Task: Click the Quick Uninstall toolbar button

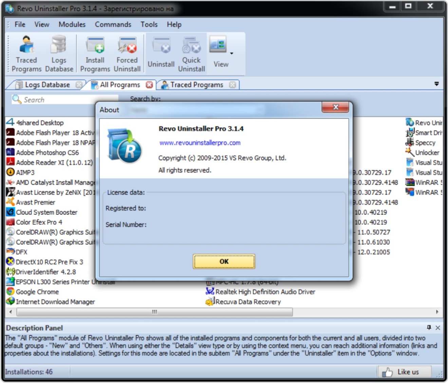Action: coord(192,54)
